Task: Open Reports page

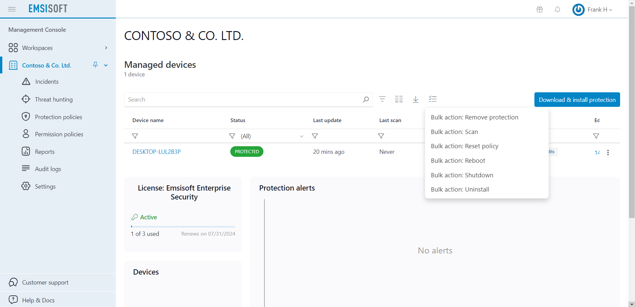Action: (x=45, y=152)
